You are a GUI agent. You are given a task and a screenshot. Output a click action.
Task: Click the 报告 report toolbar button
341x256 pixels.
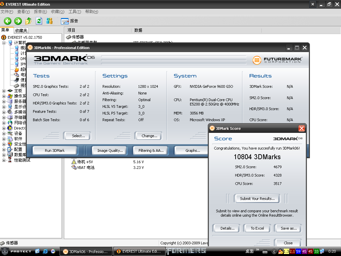[70, 21]
